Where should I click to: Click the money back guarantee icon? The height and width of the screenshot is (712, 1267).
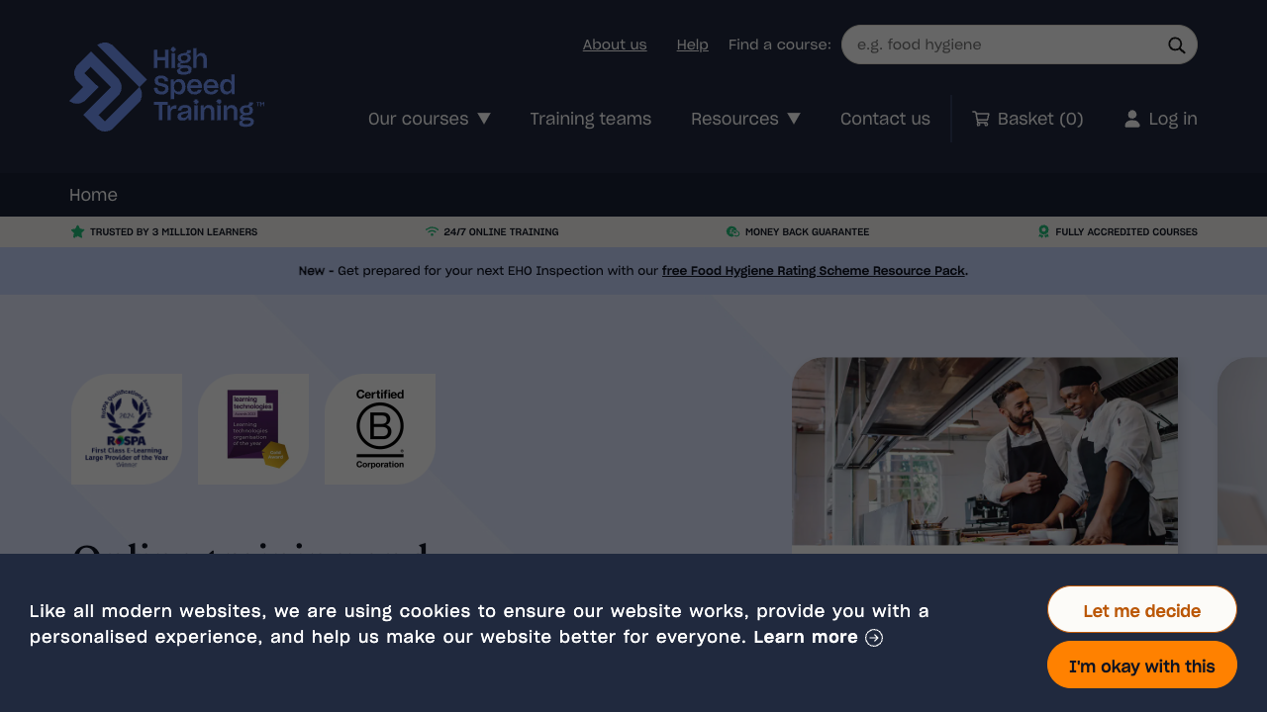pyautogui.click(x=732, y=232)
